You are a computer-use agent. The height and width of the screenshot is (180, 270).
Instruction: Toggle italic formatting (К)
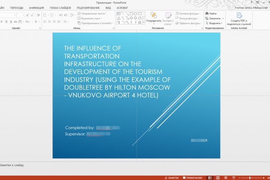(x=1, y=21)
